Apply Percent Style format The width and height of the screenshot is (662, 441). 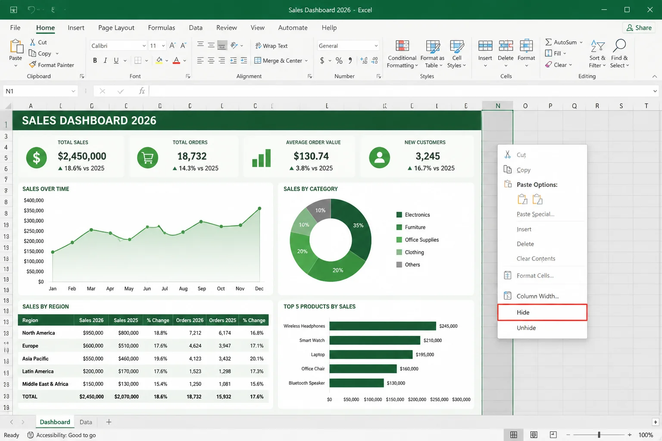click(x=339, y=60)
